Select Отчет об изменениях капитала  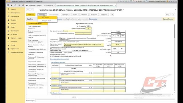pos(37,32)
